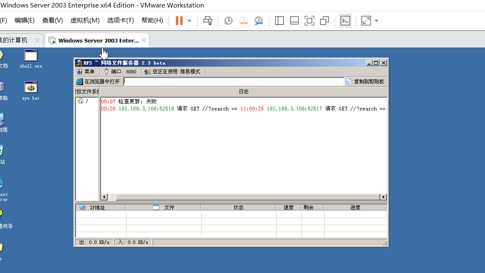This screenshot has width=485, height=273.
Task: Minimize the HFS window
Action: 369,63
